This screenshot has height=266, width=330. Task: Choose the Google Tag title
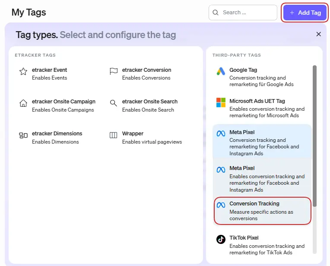click(x=243, y=70)
